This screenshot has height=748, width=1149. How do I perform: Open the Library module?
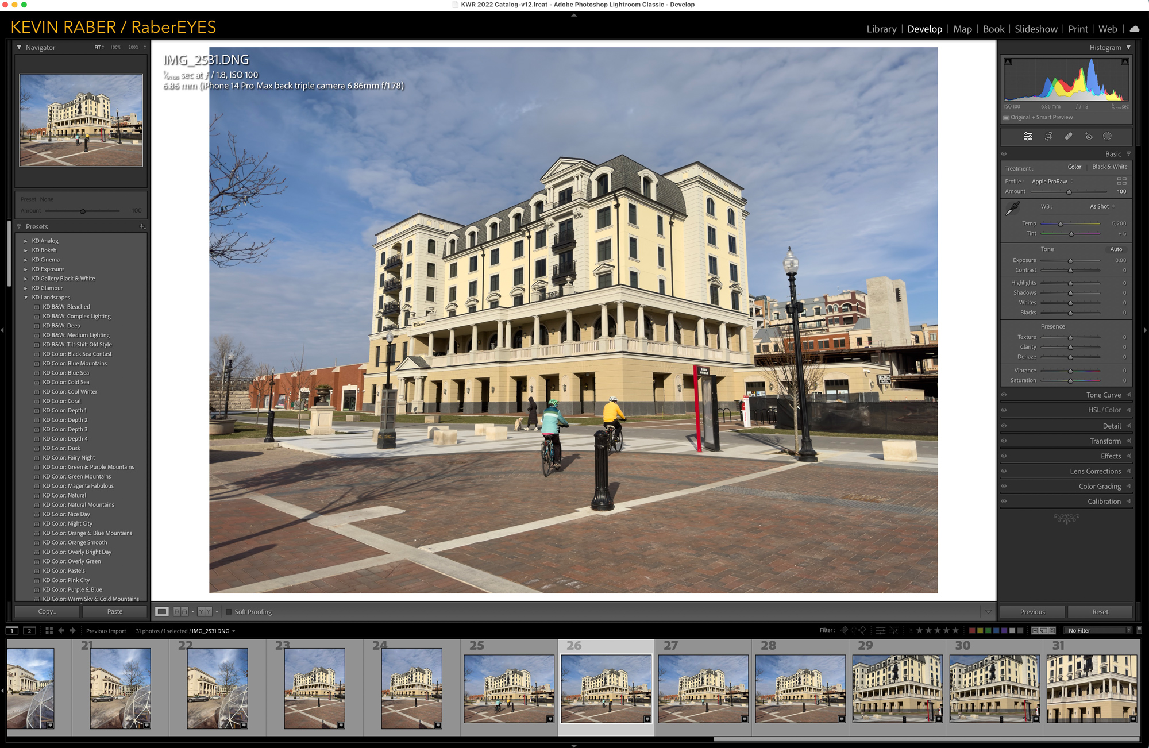click(881, 29)
